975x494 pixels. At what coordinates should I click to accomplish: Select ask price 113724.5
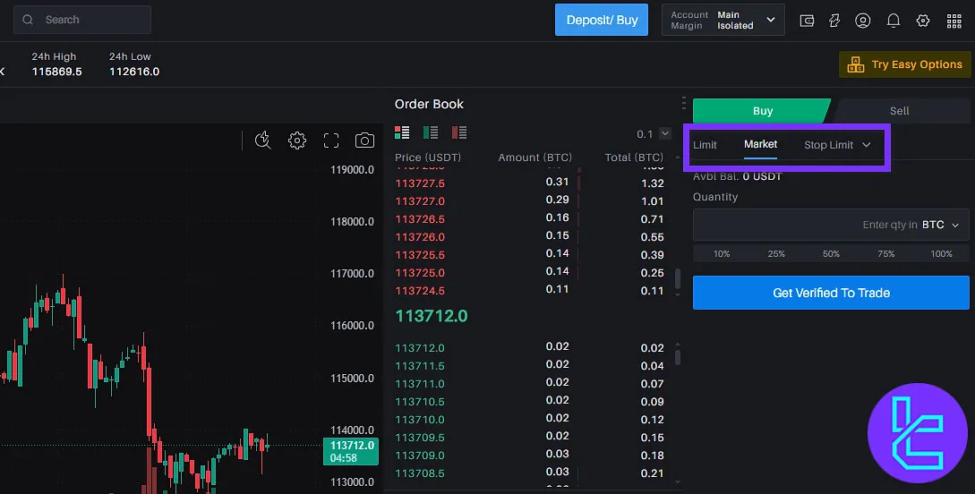[x=420, y=291]
